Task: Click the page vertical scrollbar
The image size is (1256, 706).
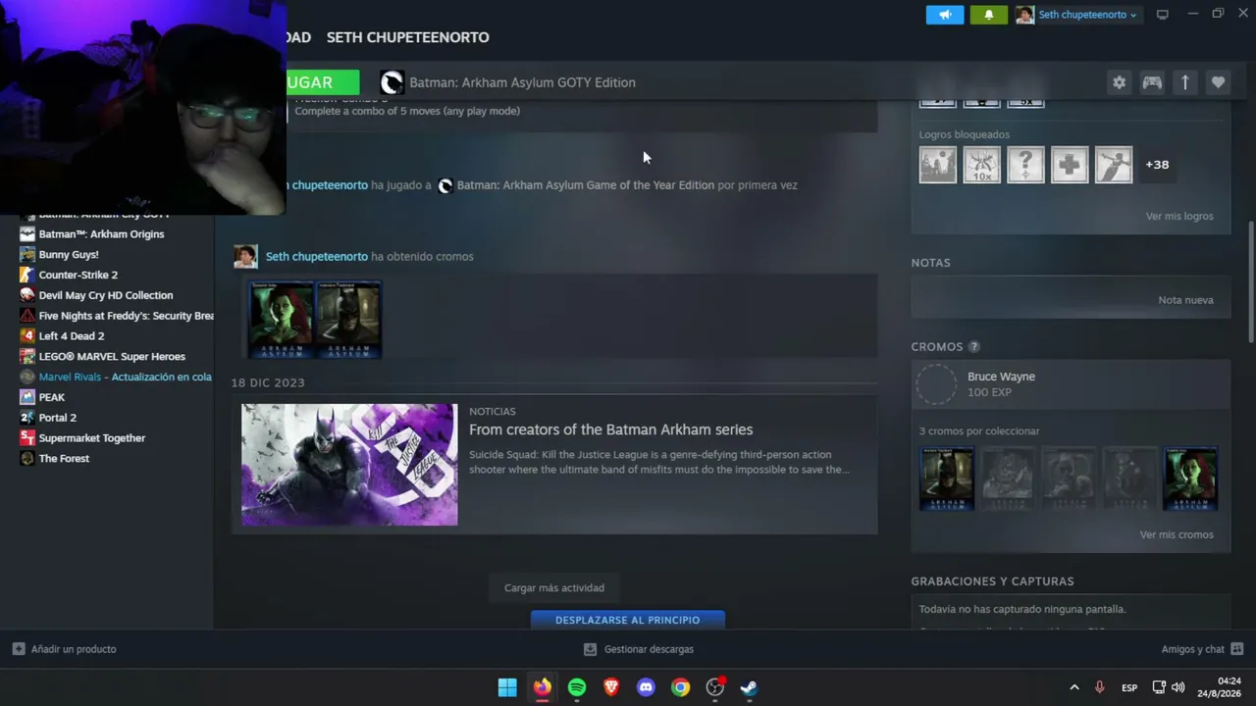Action: pos(1250,283)
